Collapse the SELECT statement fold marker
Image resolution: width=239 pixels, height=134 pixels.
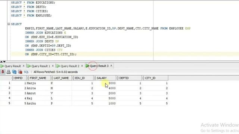pos(9,24)
